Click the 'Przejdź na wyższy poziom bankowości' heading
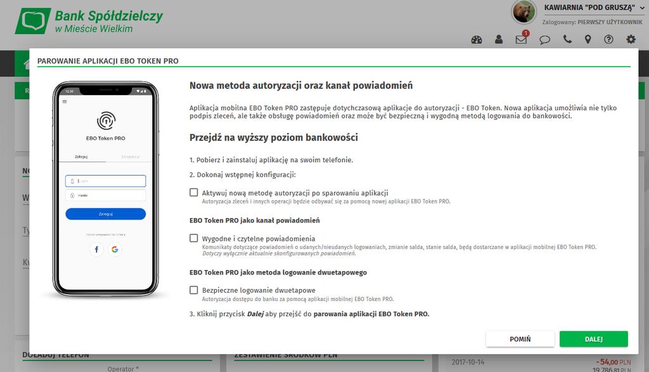The image size is (649, 372). [274, 138]
